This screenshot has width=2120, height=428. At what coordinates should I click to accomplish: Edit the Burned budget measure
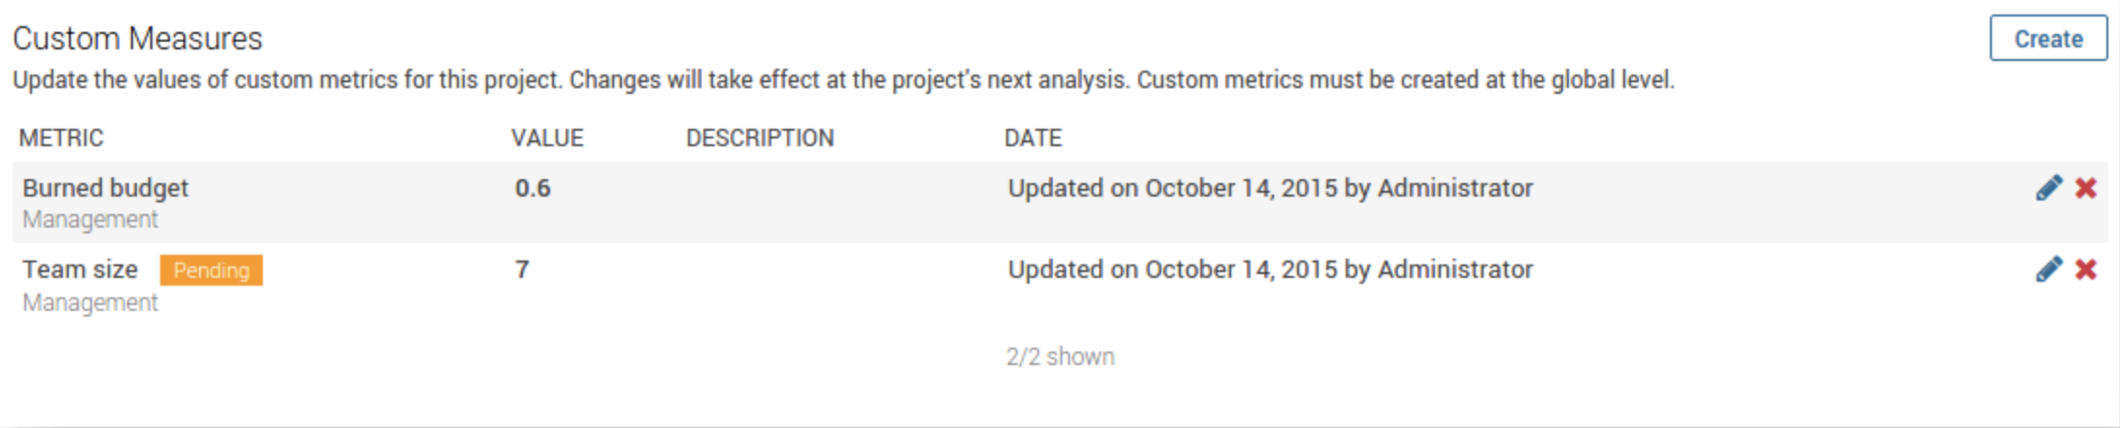click(2048, 188)
